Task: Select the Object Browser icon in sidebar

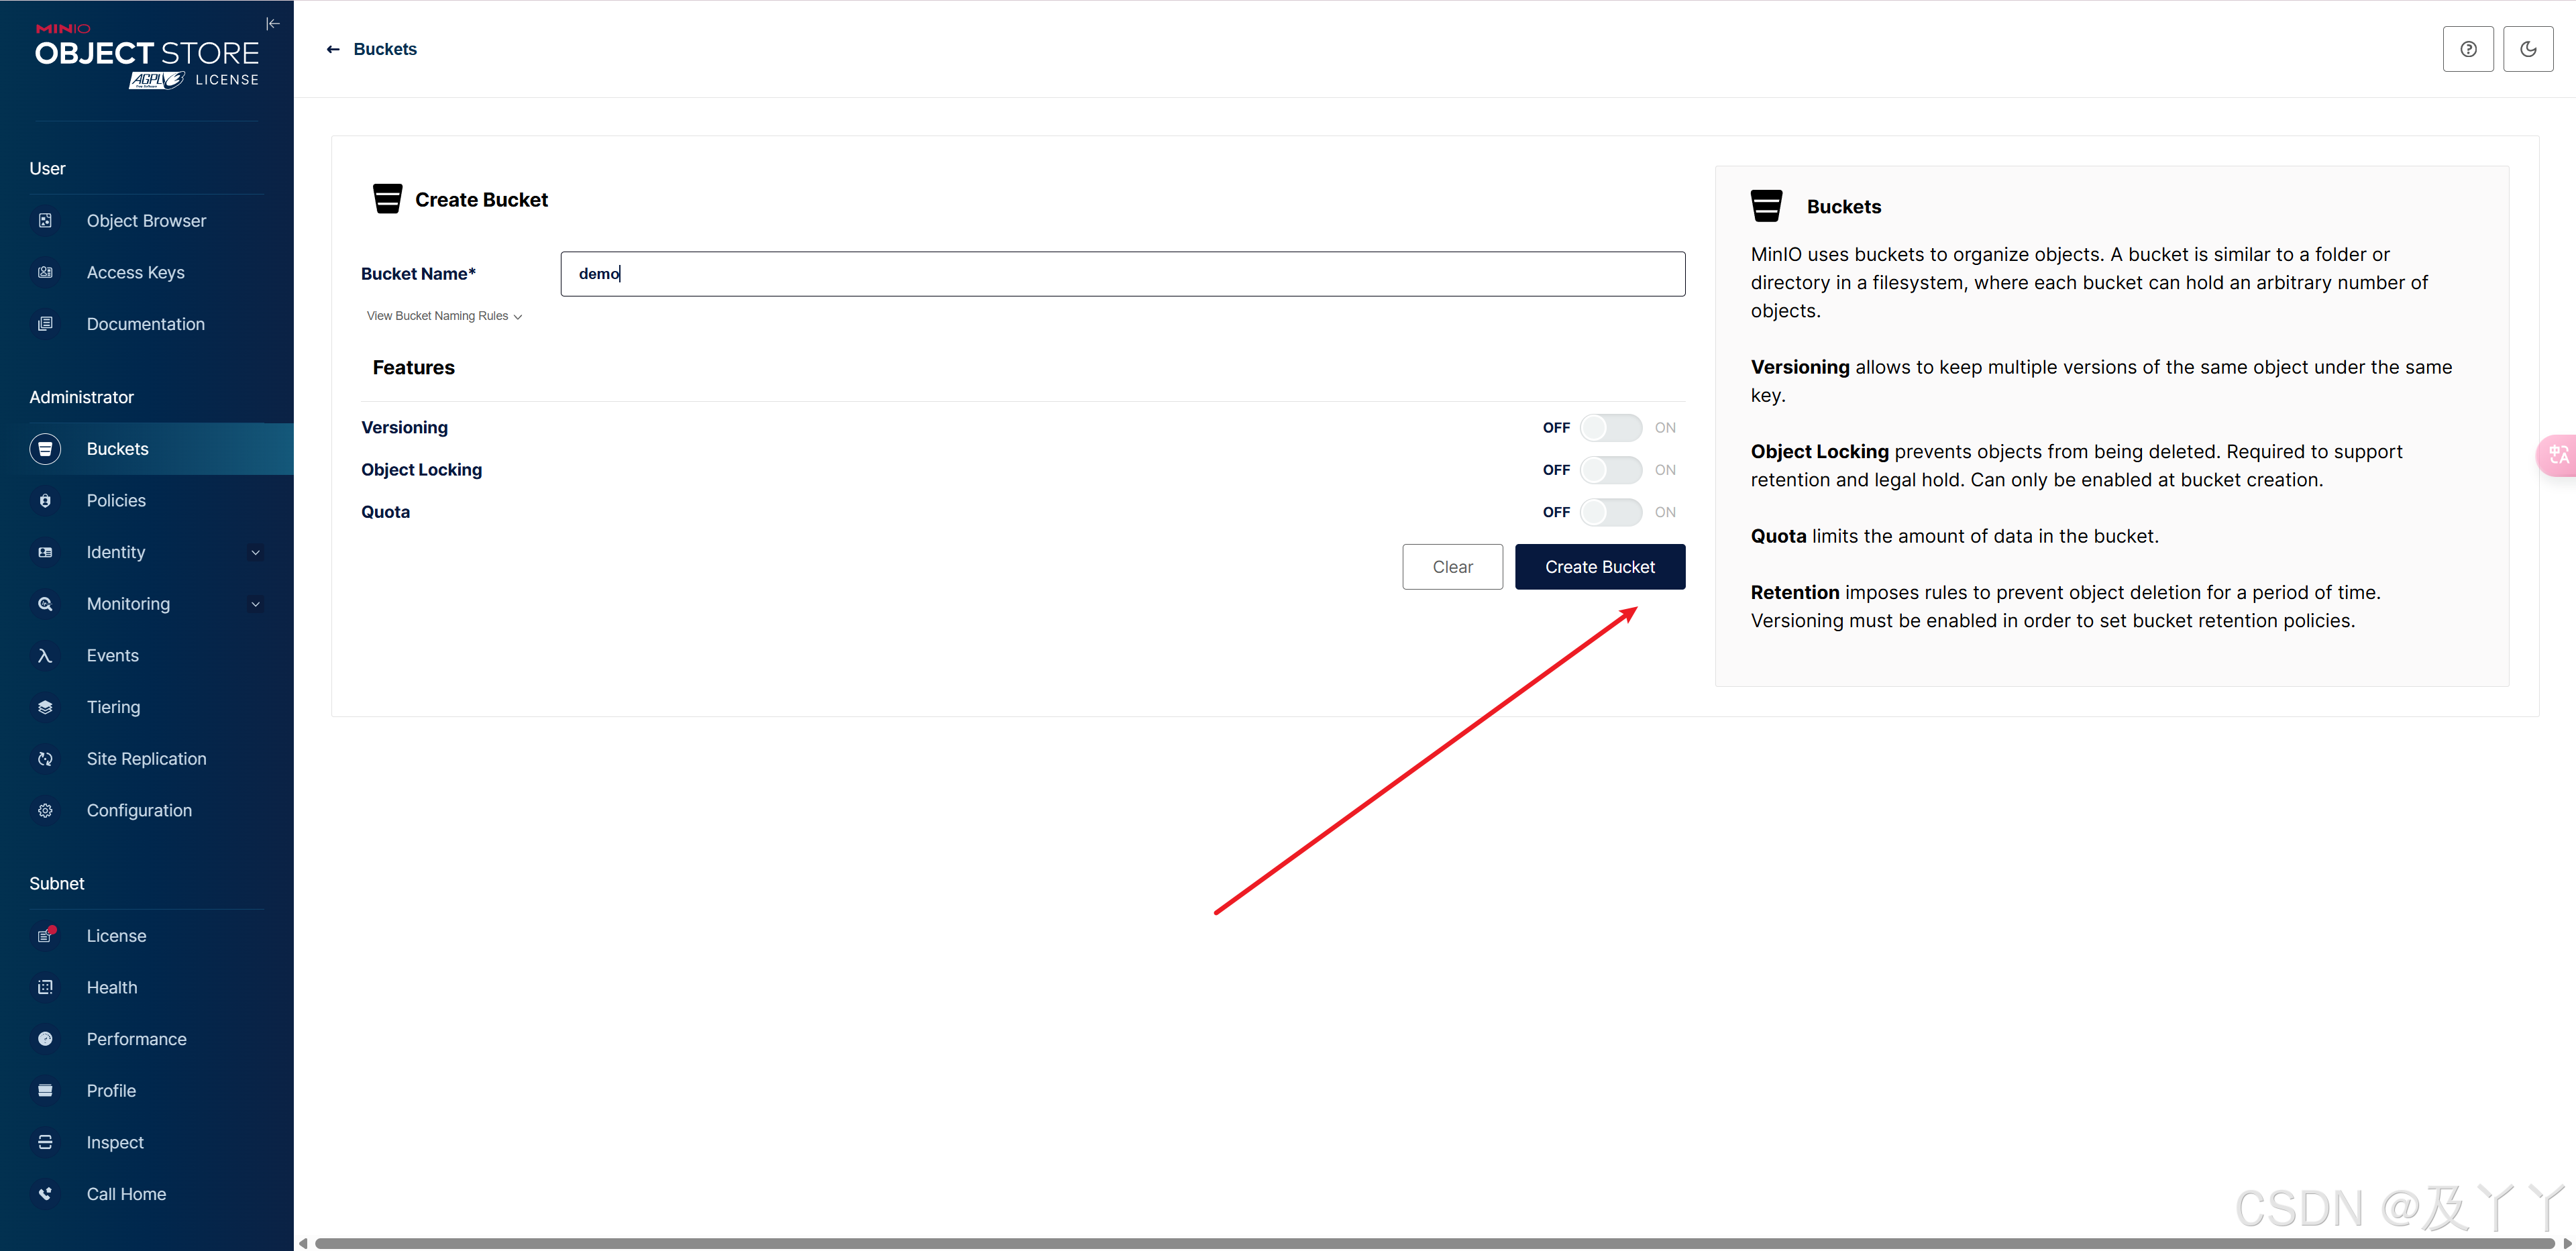Action: (x=46, y=220)
